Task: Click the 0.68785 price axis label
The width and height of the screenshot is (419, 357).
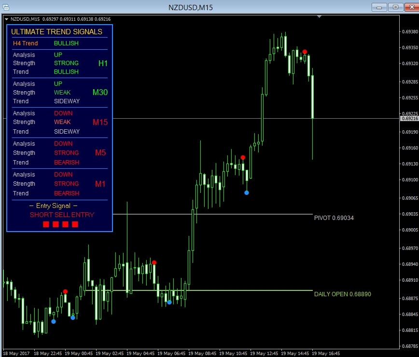Action: click(410, 346)
